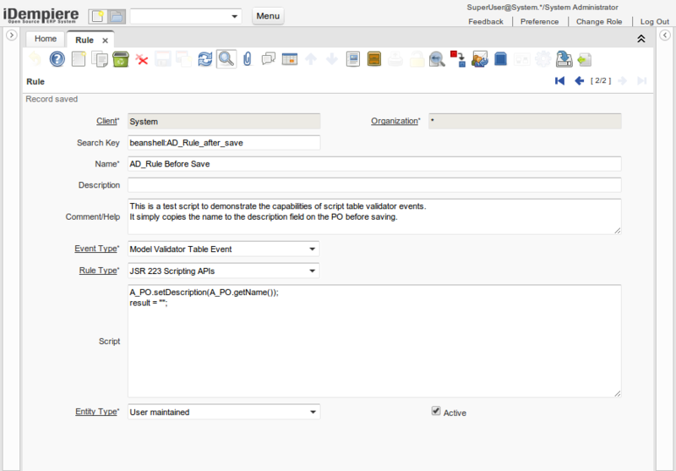
Task: Click the Help question mark toolbar icon
Action: pos(57,59)
